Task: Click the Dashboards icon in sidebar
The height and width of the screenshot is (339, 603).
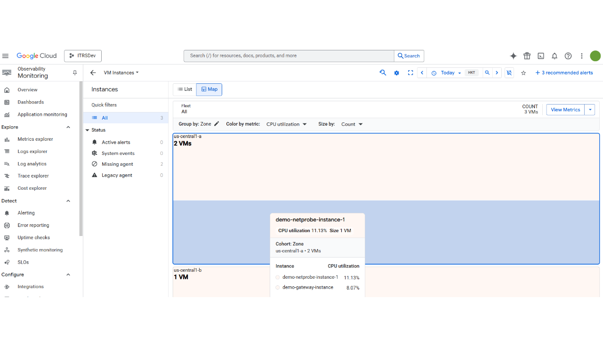Action: [7, 102]
